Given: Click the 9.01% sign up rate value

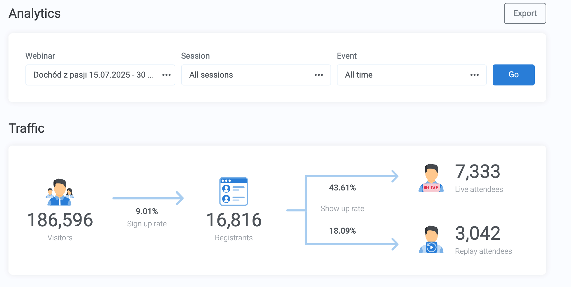Looking at the screenshot, I should tap(147, 211).
